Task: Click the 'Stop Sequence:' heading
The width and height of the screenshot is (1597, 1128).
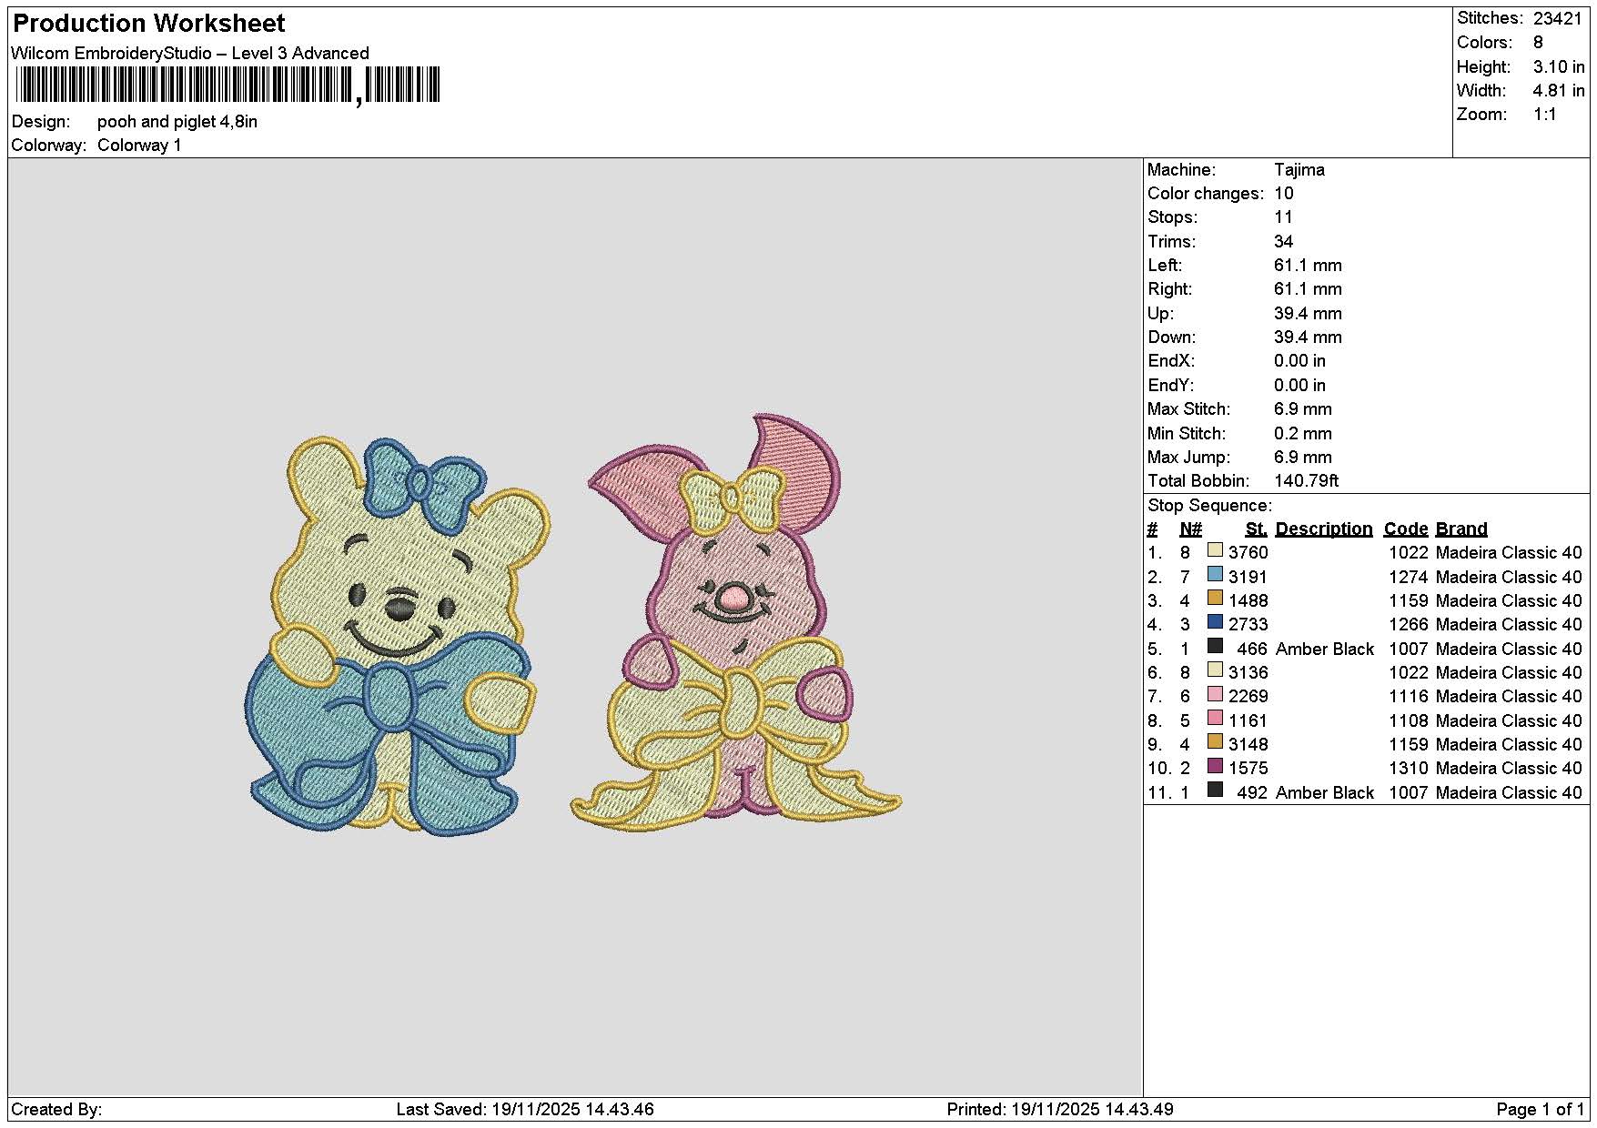Action: 1210,505
